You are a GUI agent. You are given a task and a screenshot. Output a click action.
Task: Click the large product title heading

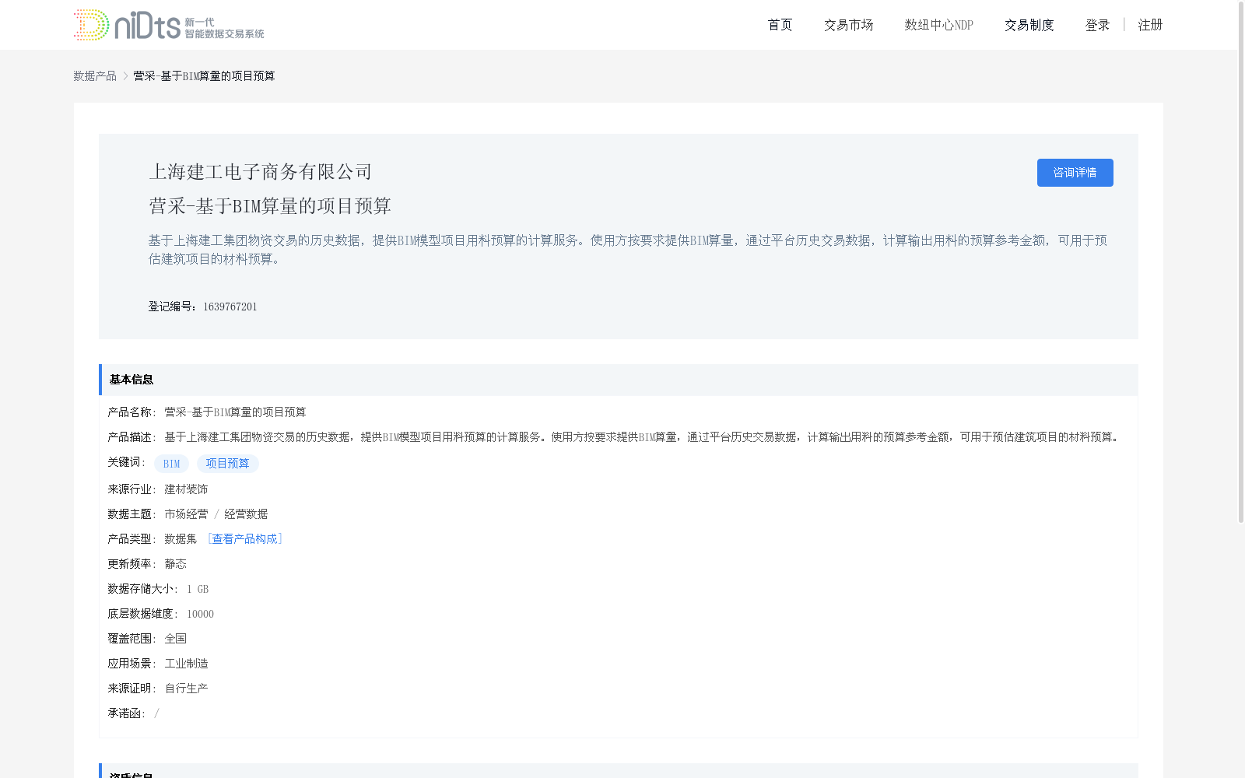[270, 206]
